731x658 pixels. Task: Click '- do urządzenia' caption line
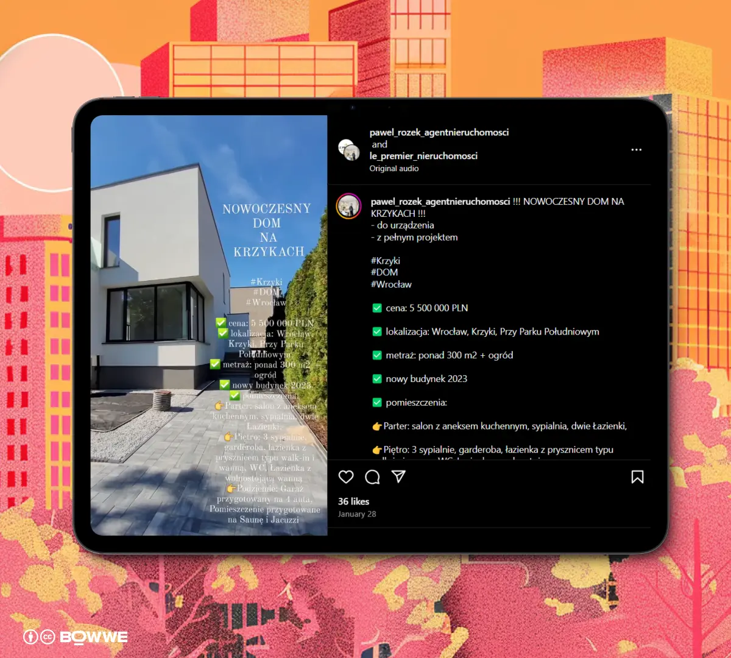402,225
